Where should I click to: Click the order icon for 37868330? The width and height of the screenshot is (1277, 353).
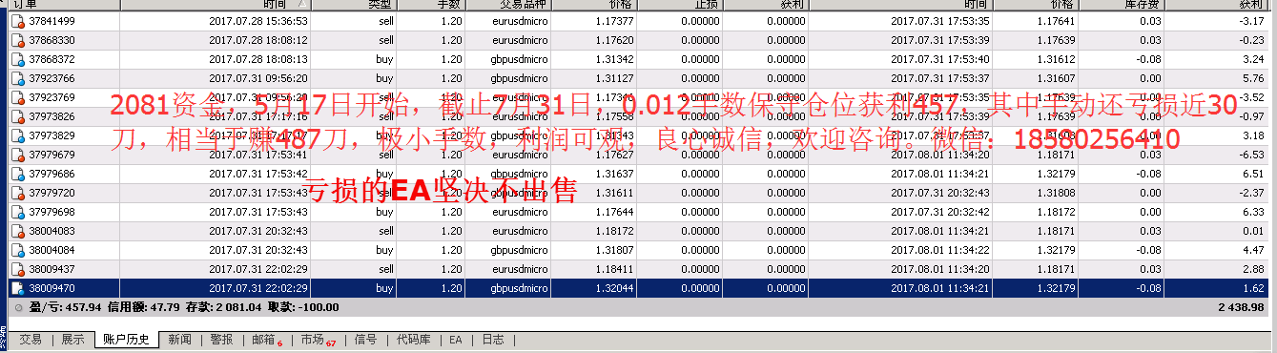pos(18,40)
